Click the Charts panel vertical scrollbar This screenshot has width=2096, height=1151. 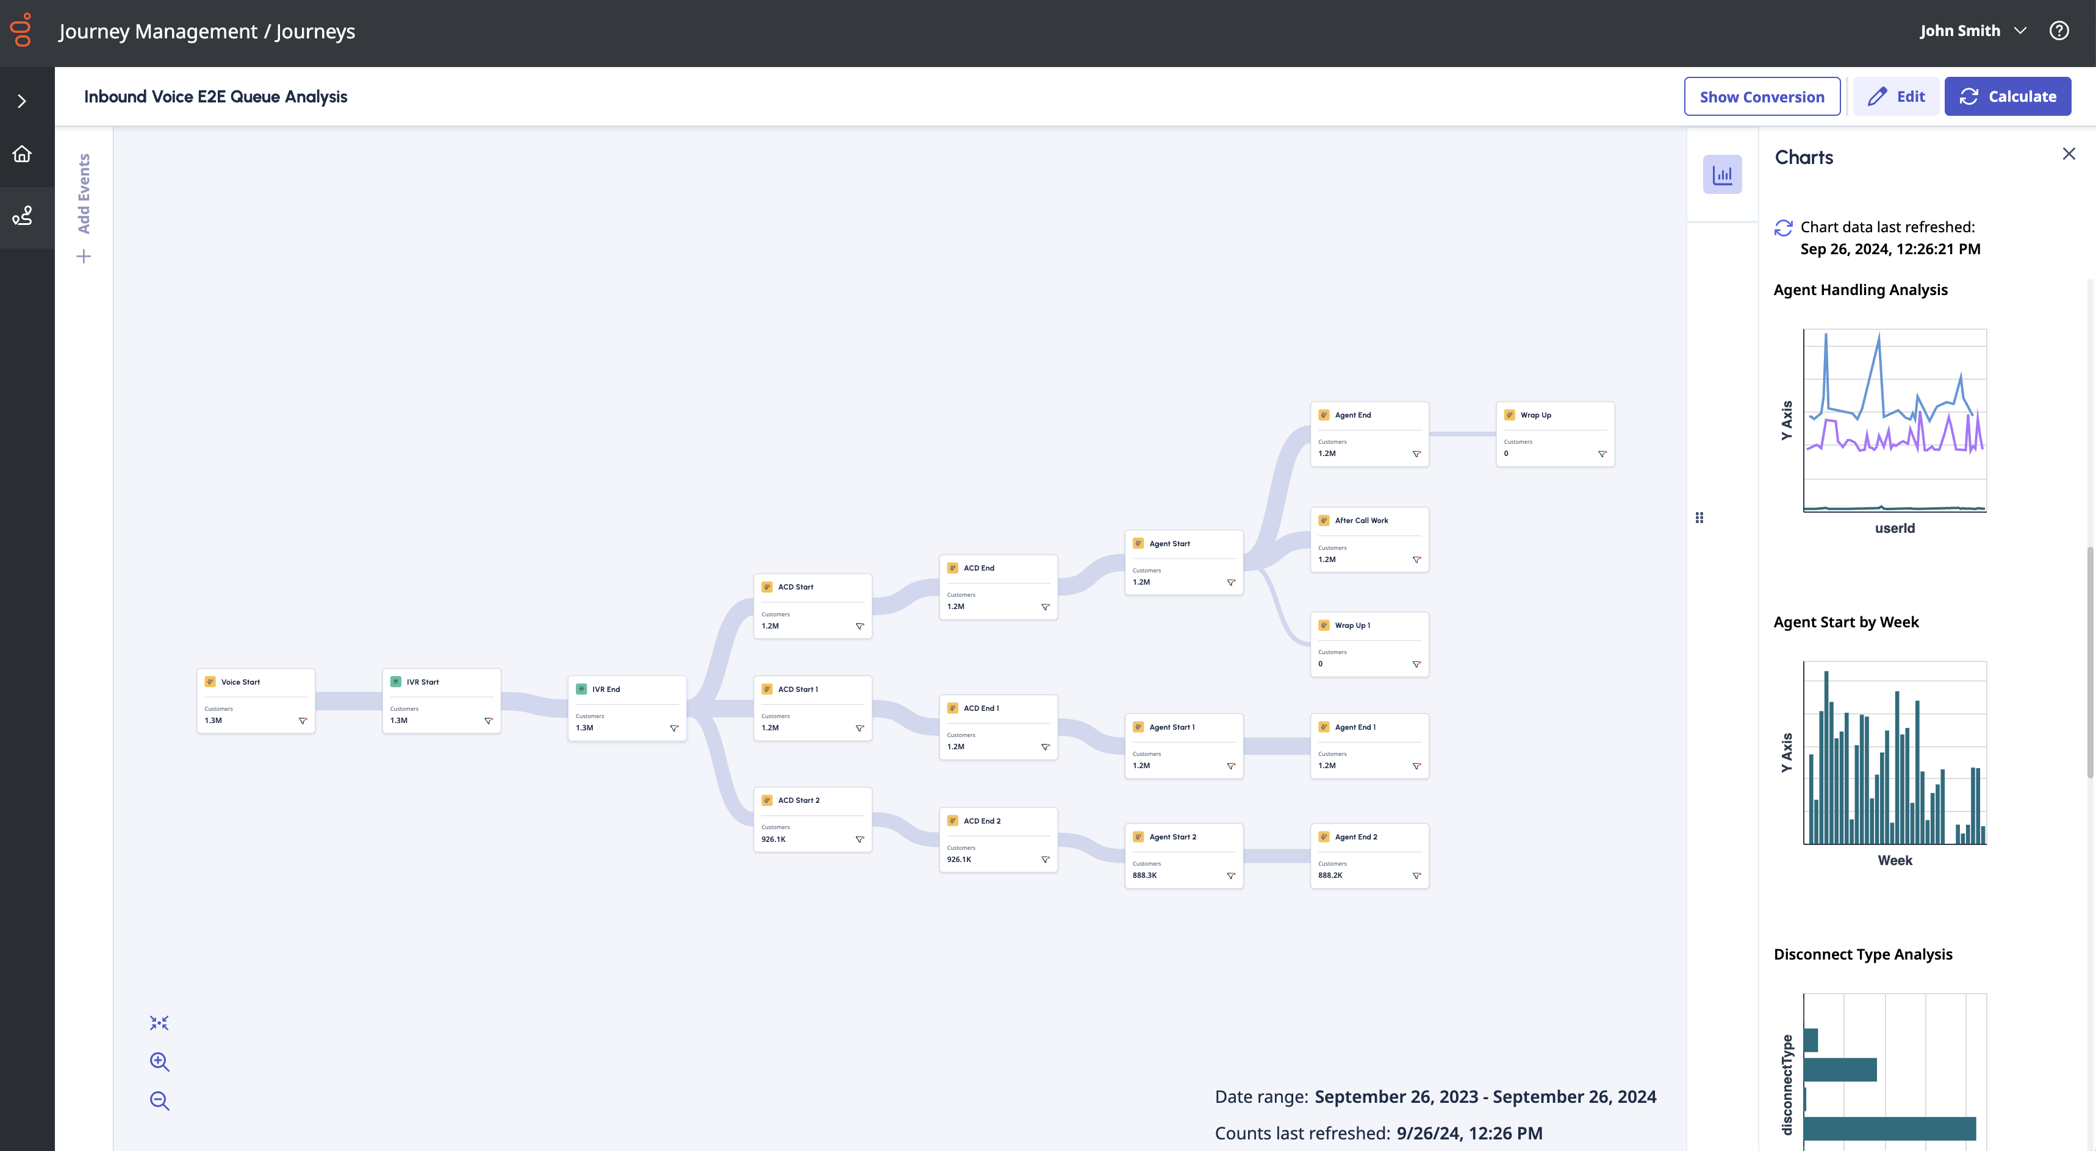(x=2089, y=663)
